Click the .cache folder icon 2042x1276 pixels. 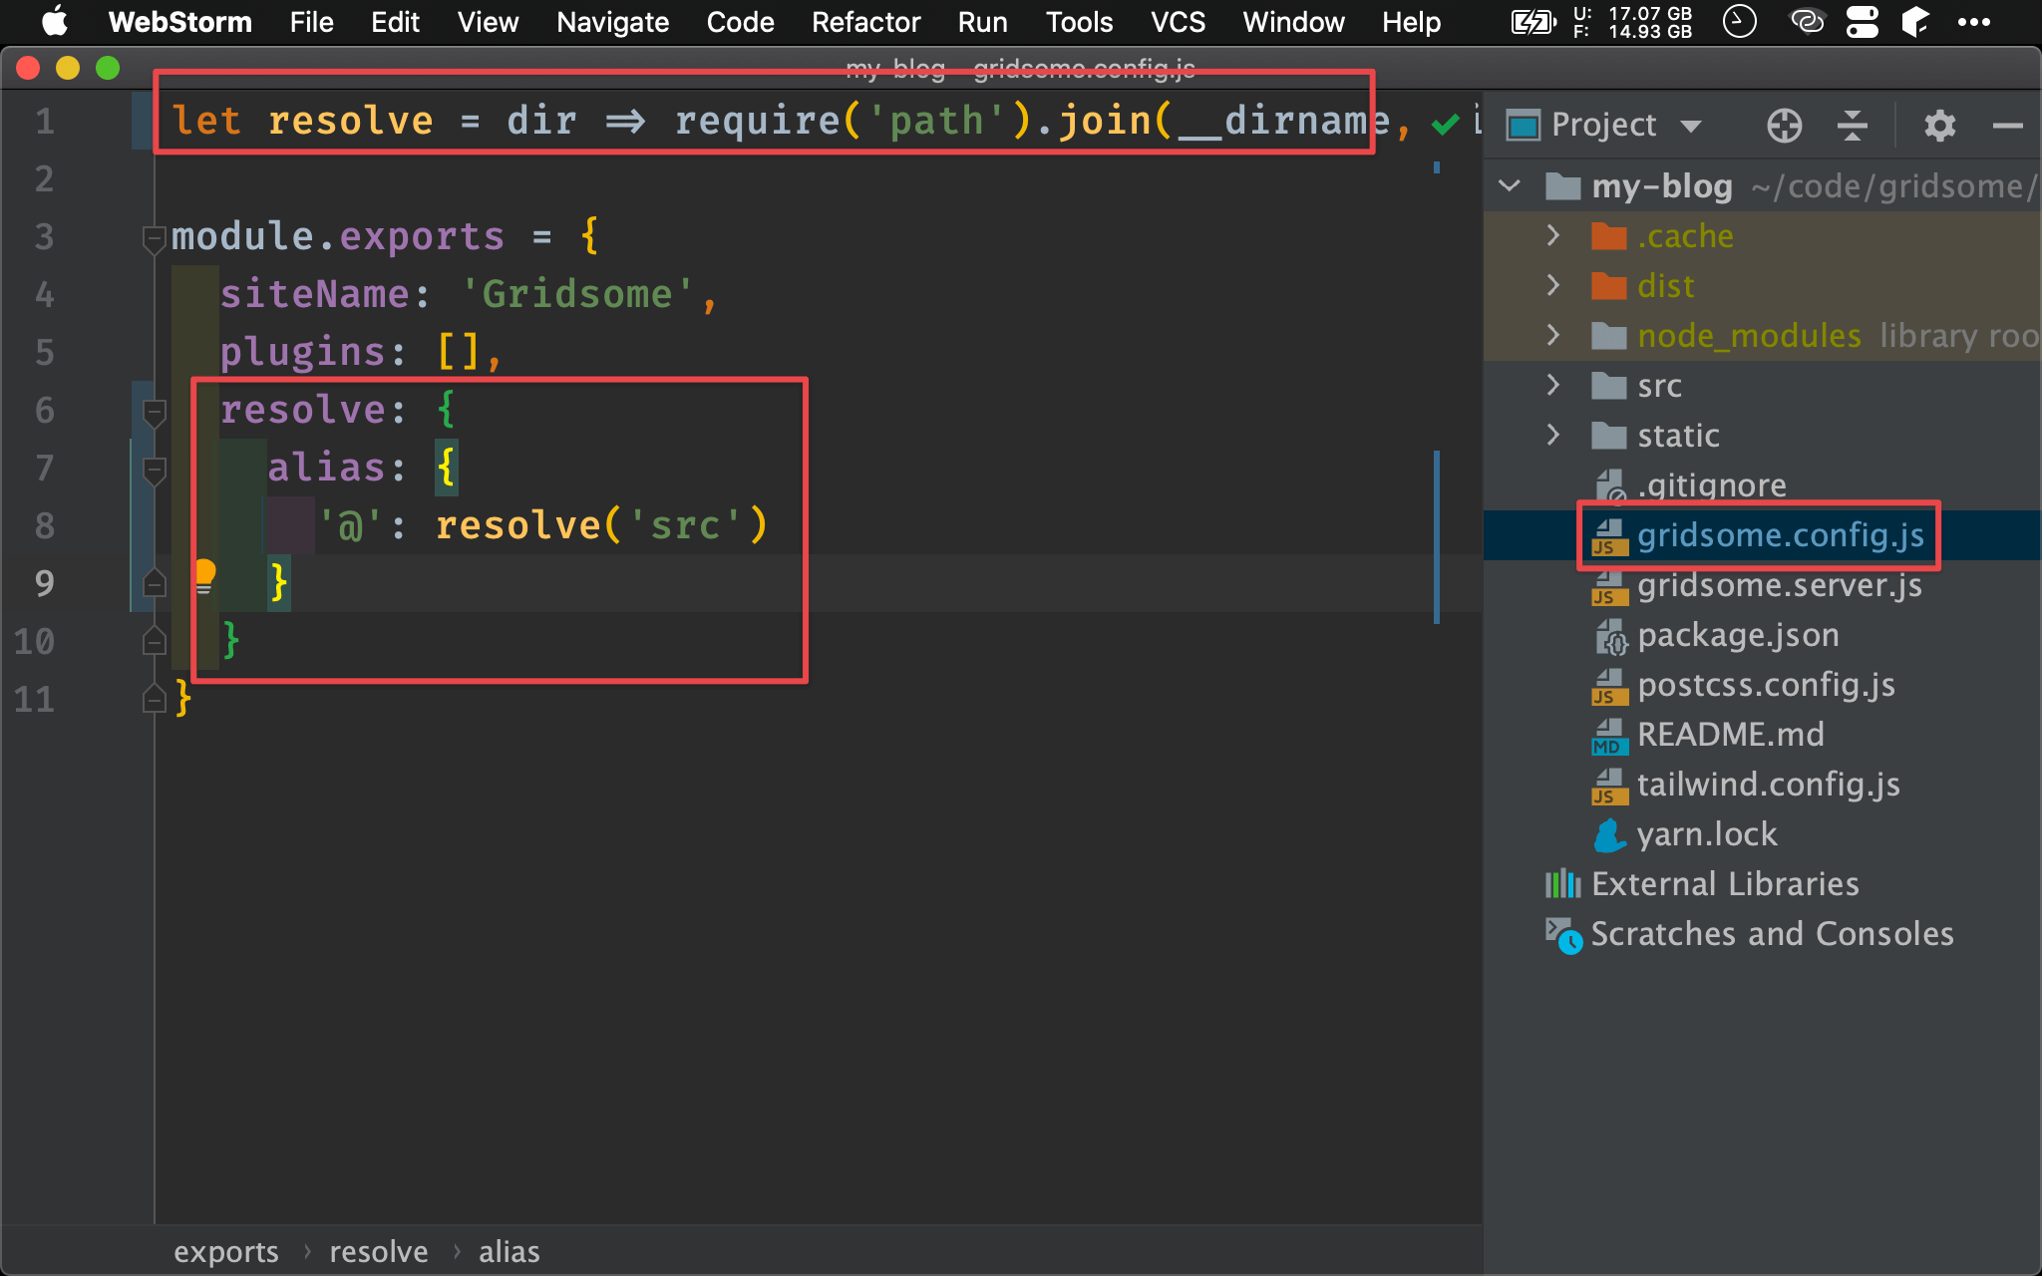[x=1608, y=236]
